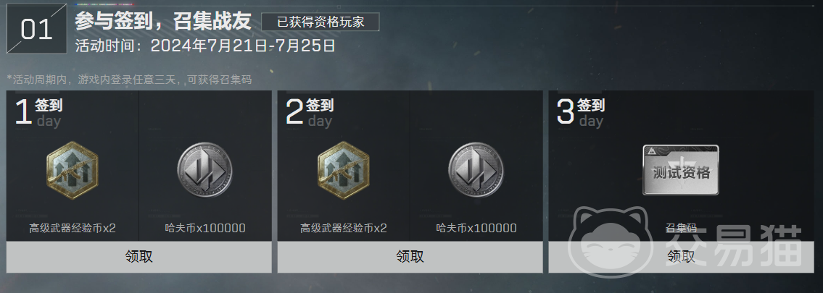Viewport: 823px width, 293px height.
Task: Click day 2 哈夫币x100000 label
Action: (x=476, y=228)
